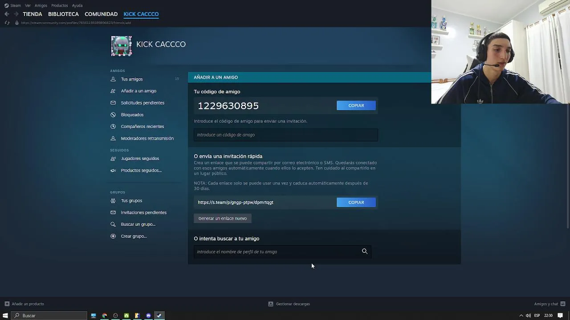Open Gestionar descargas
Screen dimensions: 570x320
point(289,304)
